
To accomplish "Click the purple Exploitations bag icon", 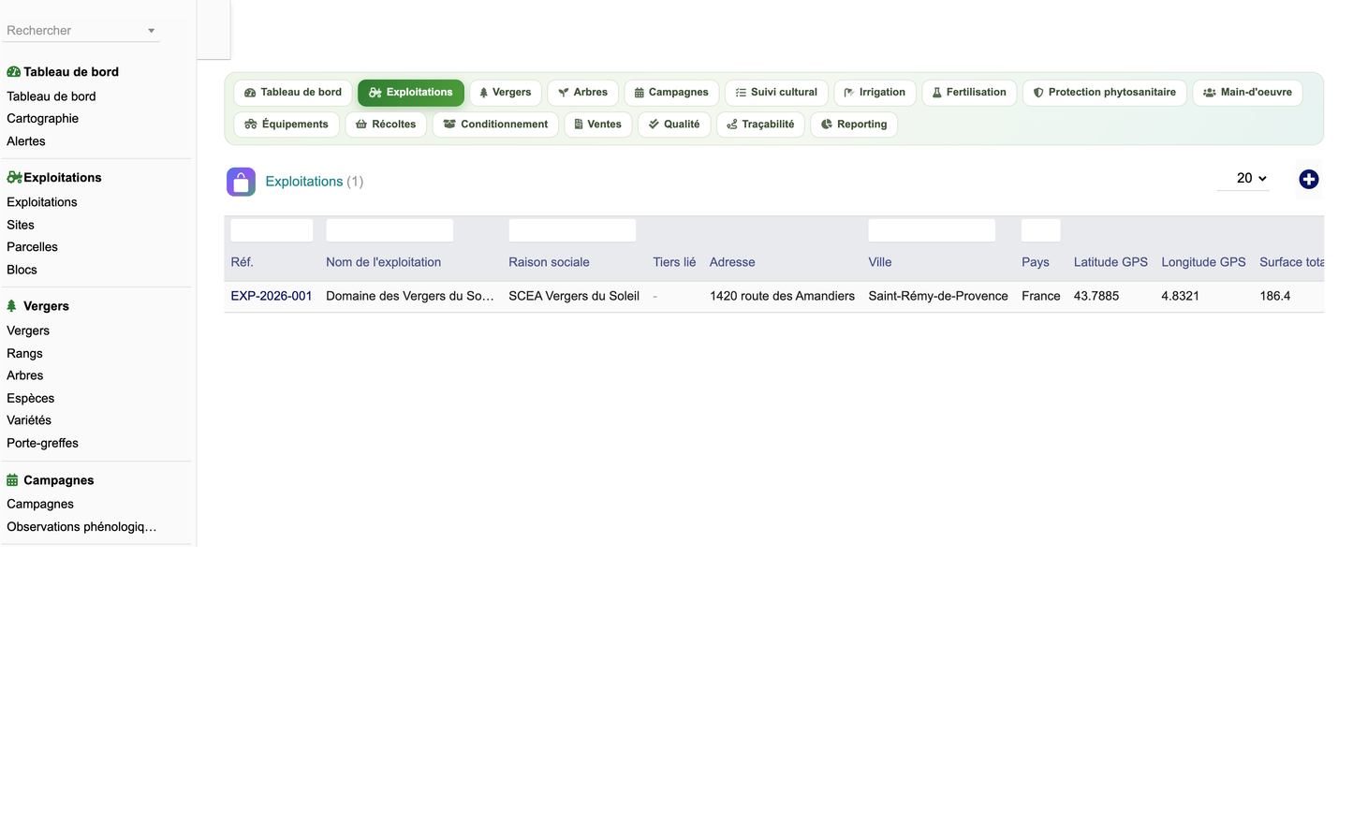I will pos(241,182).
